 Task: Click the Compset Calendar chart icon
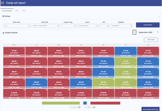point(3,33)
